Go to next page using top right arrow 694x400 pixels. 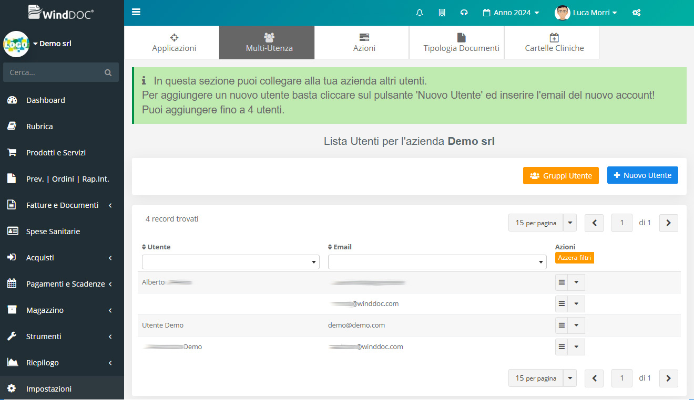point(668,223)
